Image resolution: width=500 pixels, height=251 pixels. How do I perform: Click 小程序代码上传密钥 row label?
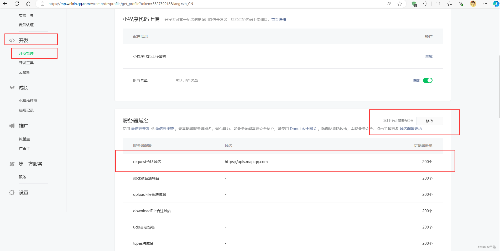pos(150,56)
